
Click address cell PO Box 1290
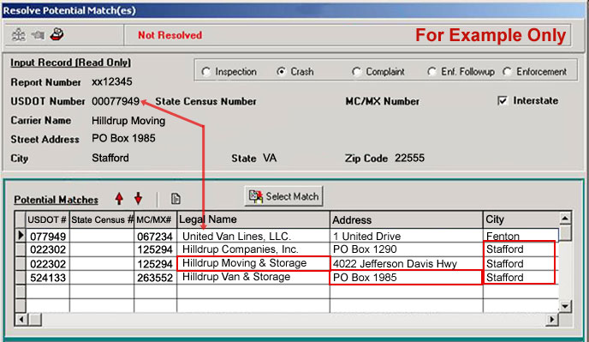[x=407, y=249]
